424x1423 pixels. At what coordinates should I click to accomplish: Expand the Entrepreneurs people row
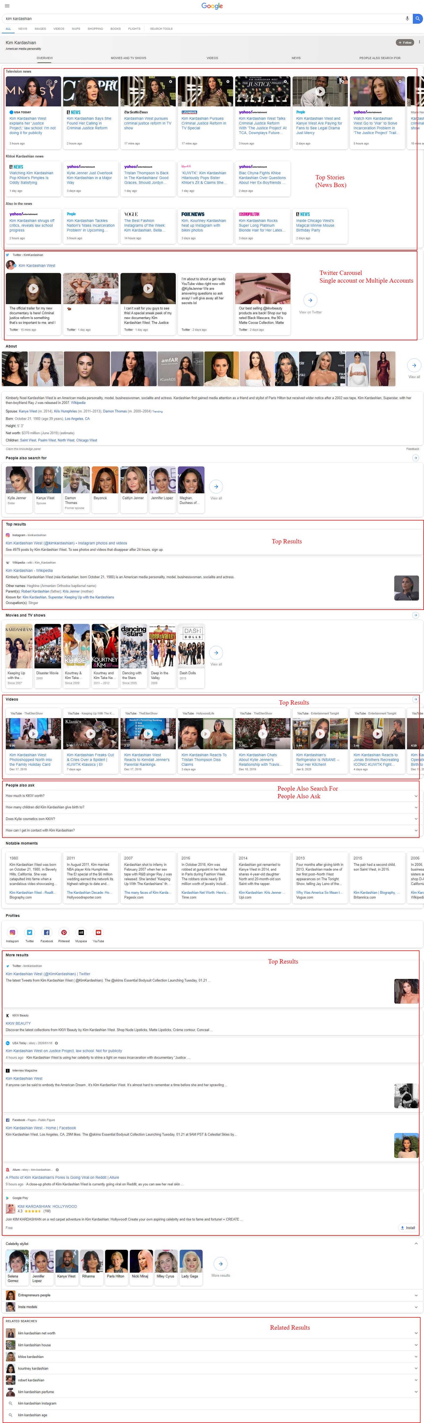pyautogui.click(x=415, y=1295)
